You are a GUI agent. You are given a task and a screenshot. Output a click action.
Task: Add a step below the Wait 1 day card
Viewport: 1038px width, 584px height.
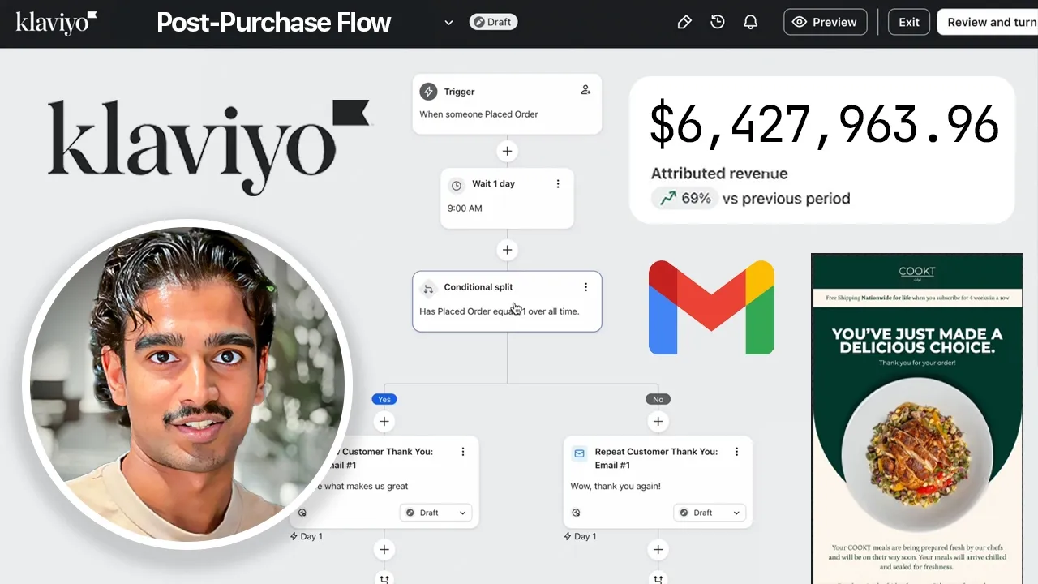pos(507,250)
